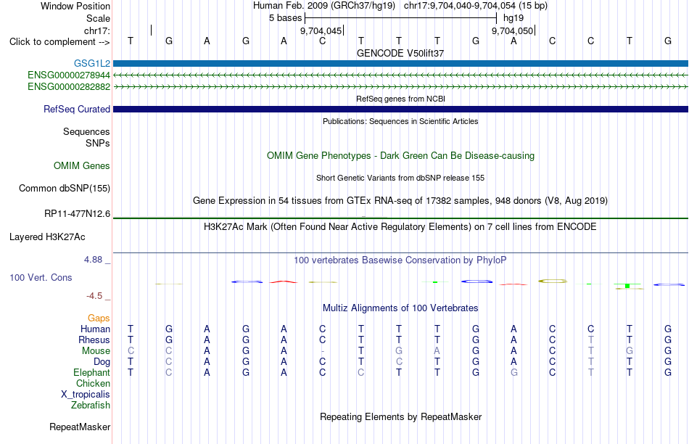Viewport: 689px width, 444px height.
Task: Select the GSG1L2 gene label
Action: pyautogui.click(x=92, y=63)
